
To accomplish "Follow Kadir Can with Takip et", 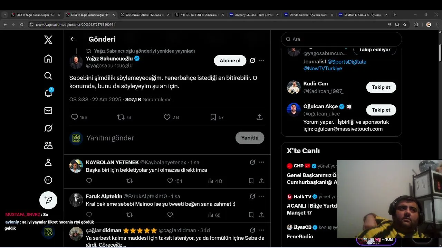I will point(381,87).
